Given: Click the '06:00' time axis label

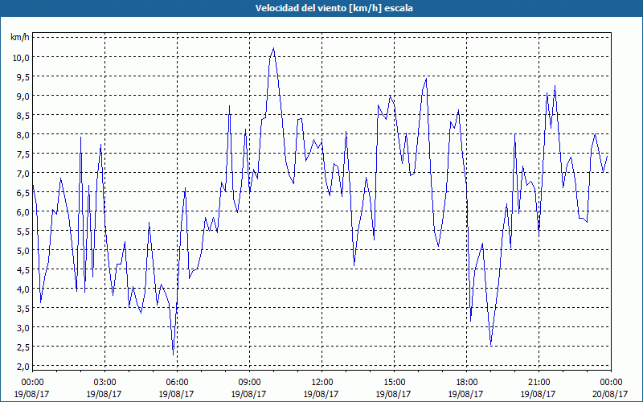Looking at the screenshot, I should (x=177, y=383).
